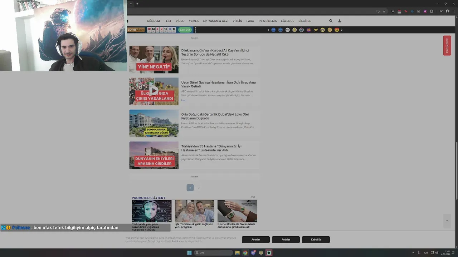
Task: Open the Chrome three-dot menu
Action: click(x=454, y=11)
